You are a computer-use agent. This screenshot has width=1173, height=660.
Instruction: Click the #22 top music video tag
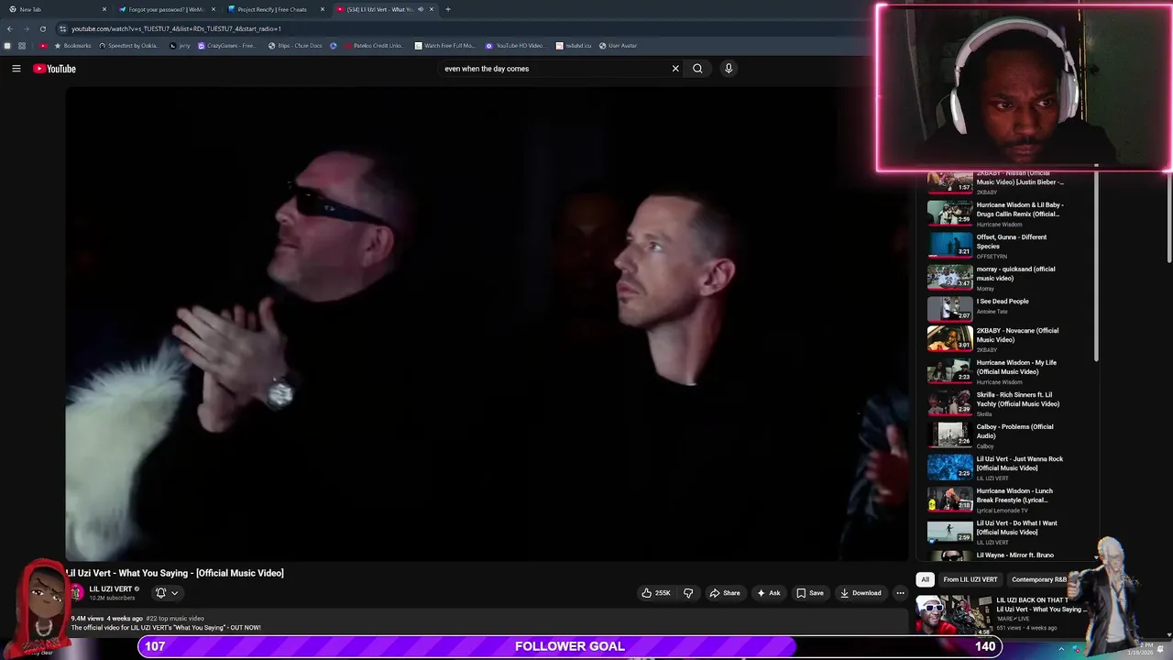point(174,619)
